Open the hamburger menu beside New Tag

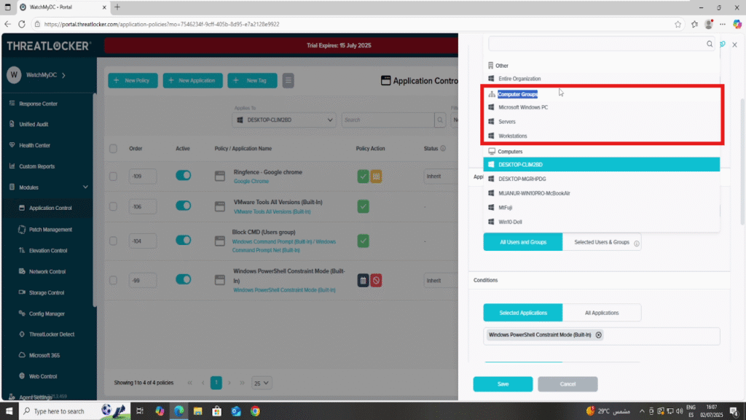click(x=288, y=80)
